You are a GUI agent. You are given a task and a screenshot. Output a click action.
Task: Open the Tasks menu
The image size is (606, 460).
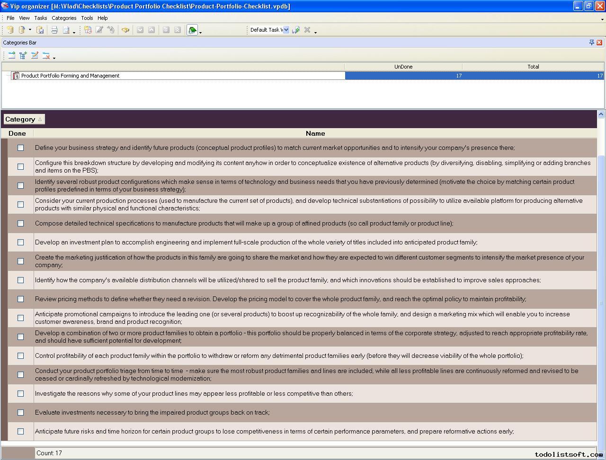tap(40, 18)
